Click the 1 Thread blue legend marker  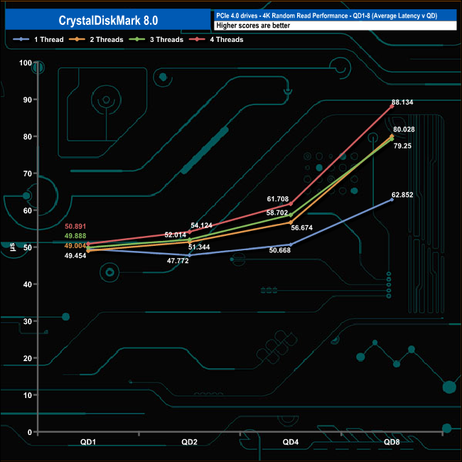point(21,39)
